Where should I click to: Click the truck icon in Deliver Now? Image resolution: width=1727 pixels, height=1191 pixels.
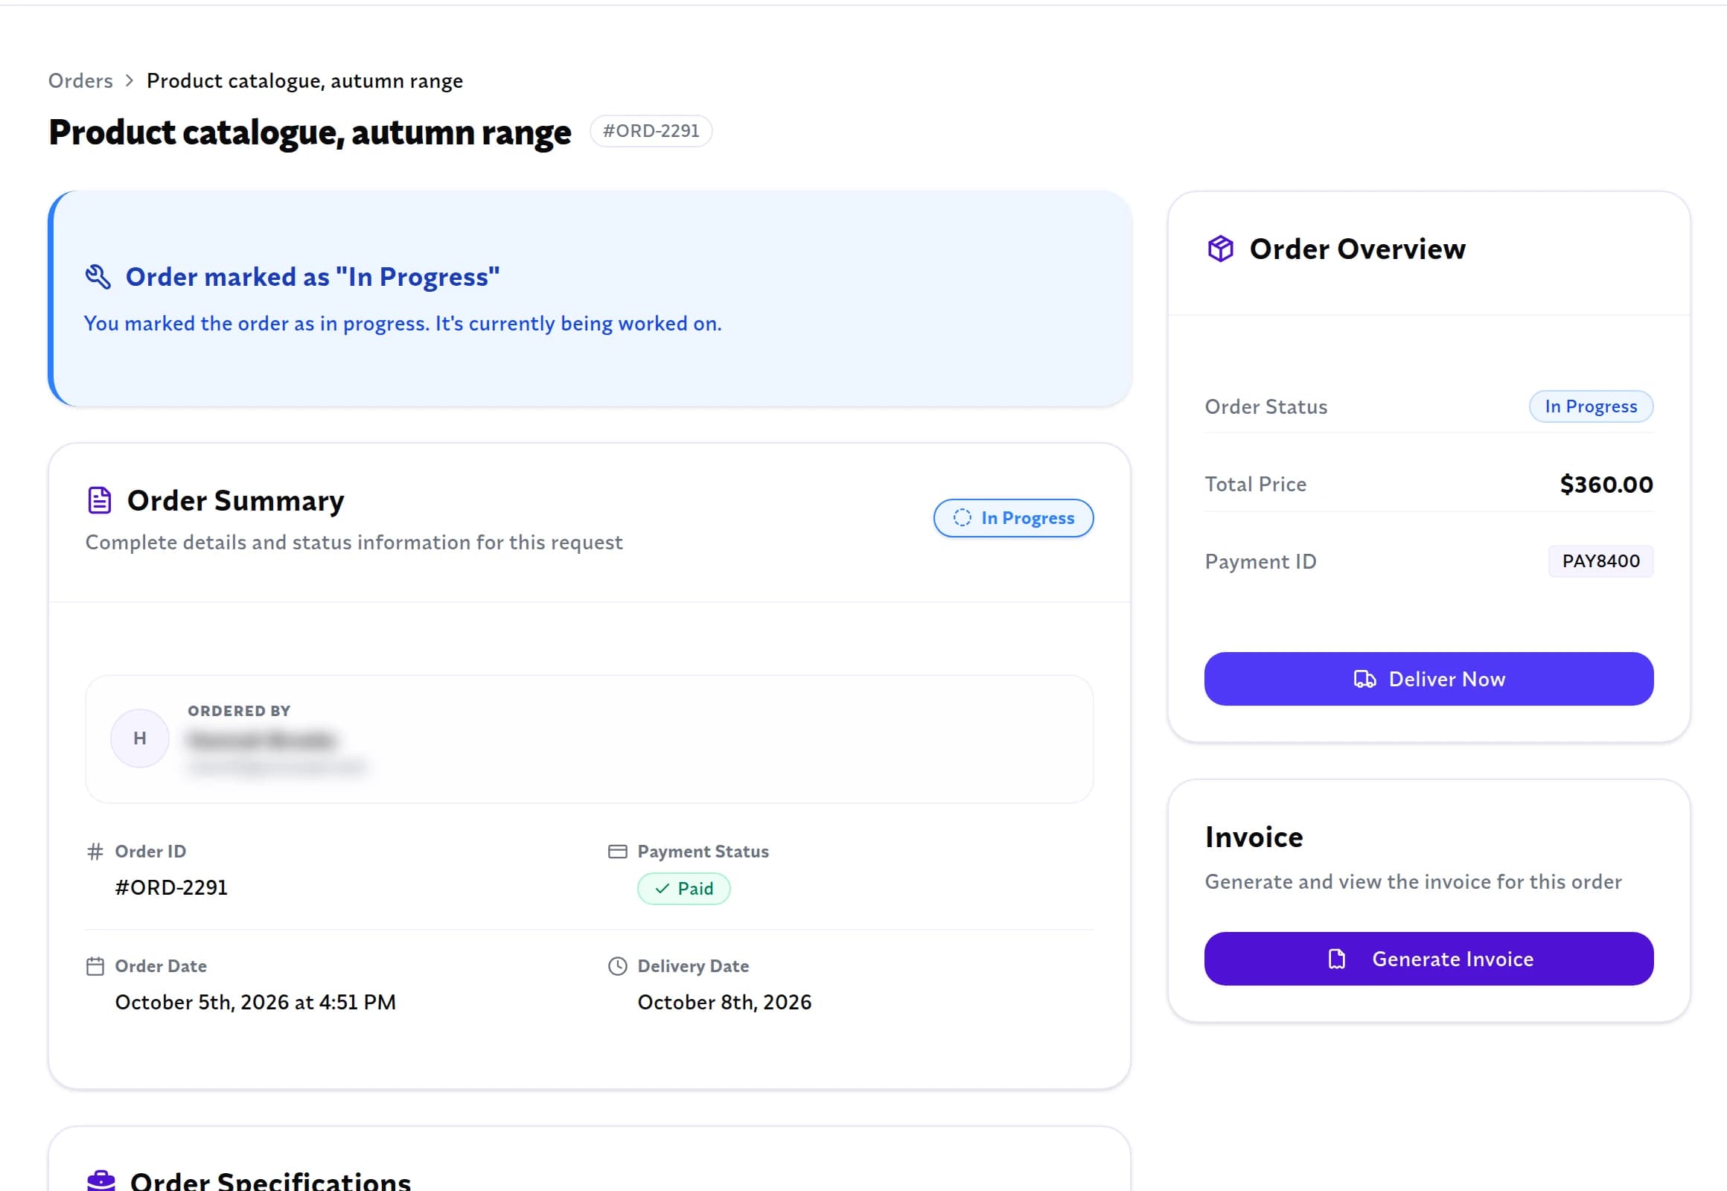(1364, 679)
